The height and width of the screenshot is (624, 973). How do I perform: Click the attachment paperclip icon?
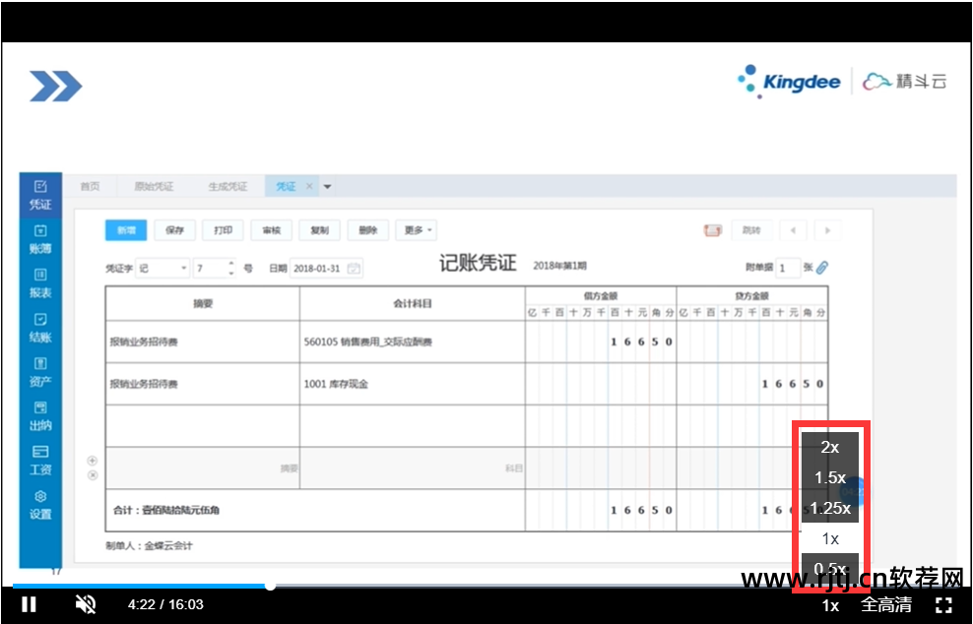[x=822, y=268]
